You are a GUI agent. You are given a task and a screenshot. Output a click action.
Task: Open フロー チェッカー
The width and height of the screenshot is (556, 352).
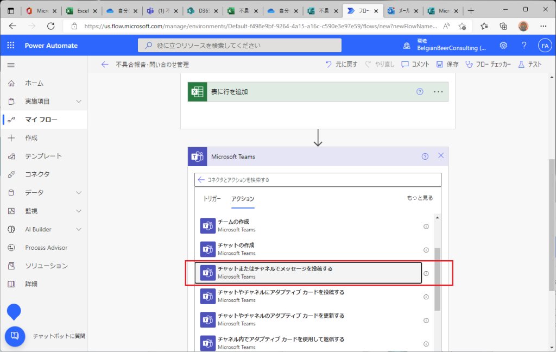[488, 64]
